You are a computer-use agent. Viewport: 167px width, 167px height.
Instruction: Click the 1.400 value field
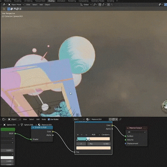point(7,161)
